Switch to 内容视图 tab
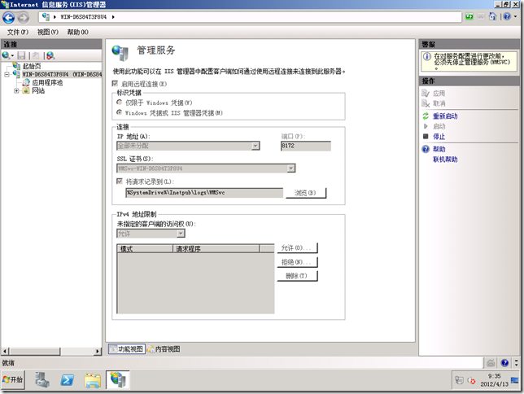This screenshot has width=524, height=394. pos(164,349)
